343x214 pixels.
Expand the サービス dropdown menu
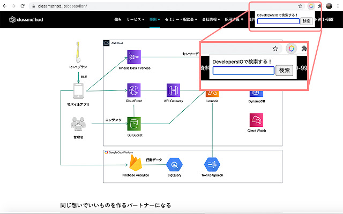pos(136,19)
